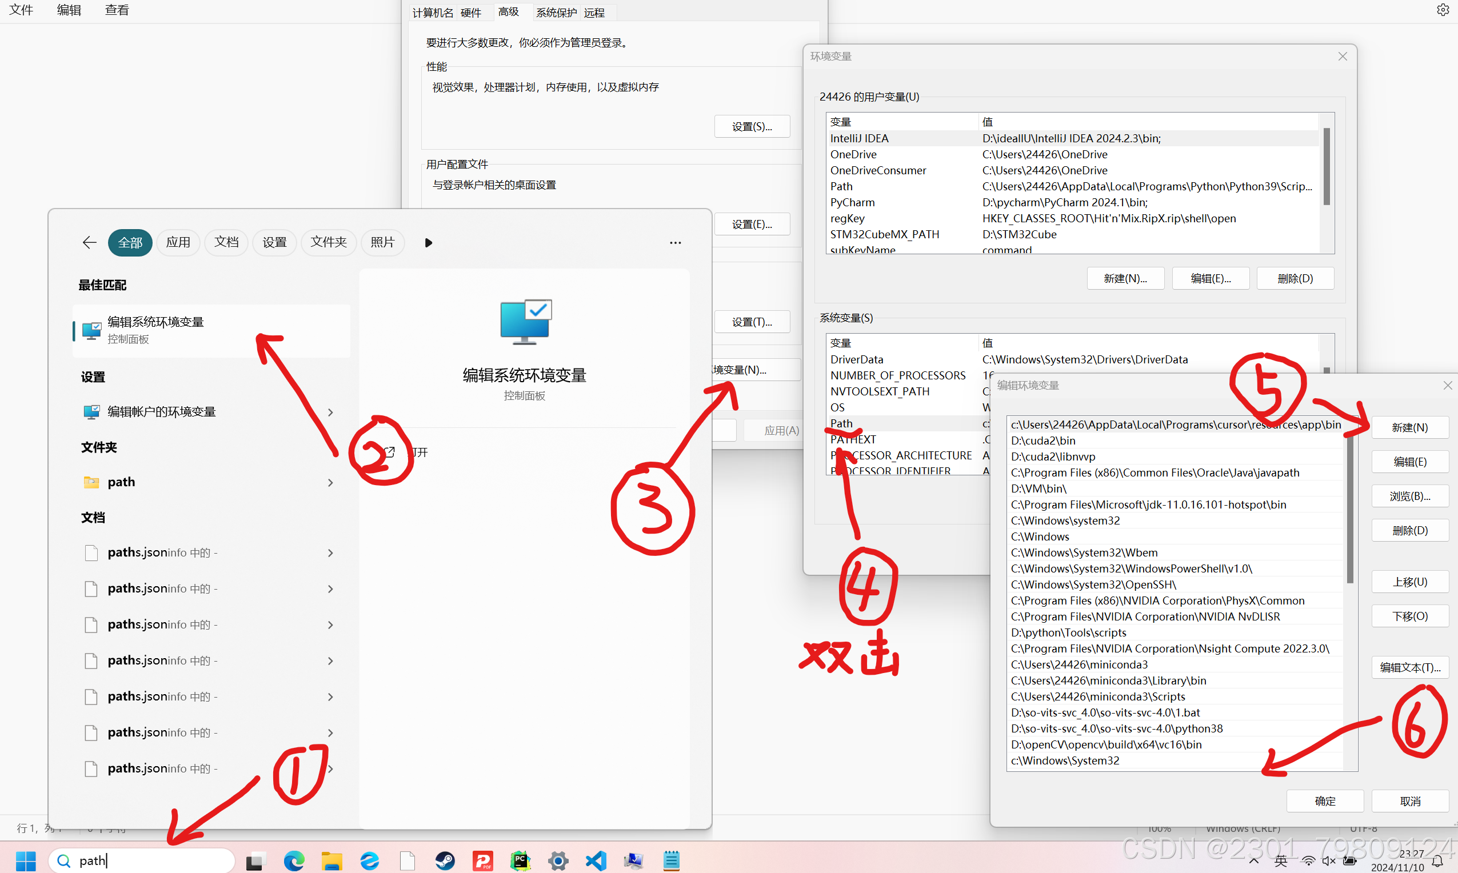Show hidden tray icons with the chevron
This screenshot has height=873, width=1458.
coord(1253,860)
